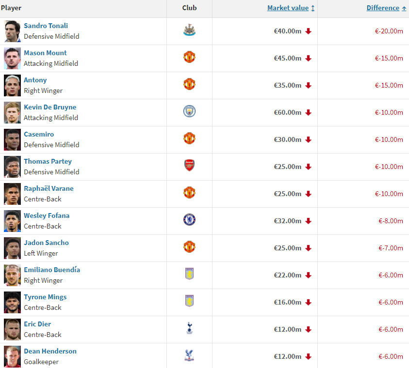Click Manchester United crest beside Mason Mount
This screenshot has height=368, width=409.
click(189, 58)
